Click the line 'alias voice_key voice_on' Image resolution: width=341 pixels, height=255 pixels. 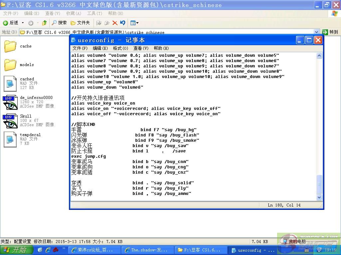pyautogui.click(x=103, y=103)
